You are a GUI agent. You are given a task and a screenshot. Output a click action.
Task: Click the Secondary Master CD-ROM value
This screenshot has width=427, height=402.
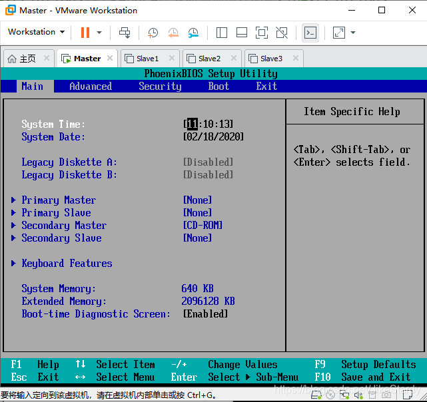tap(203, 226)
